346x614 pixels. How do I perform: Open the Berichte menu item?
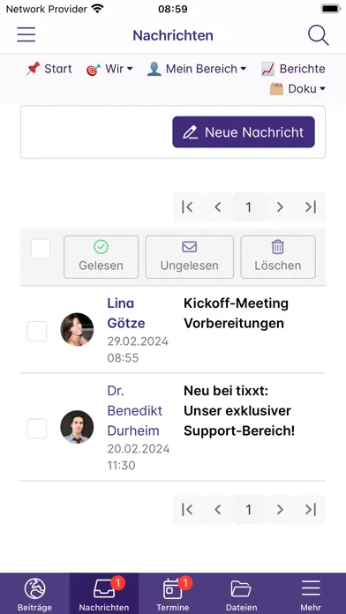coord(293,69)
